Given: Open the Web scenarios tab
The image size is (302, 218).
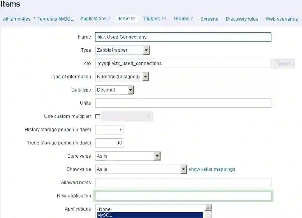Looking at the screenshot, I should pyautogui.click(x=281, y=19).
